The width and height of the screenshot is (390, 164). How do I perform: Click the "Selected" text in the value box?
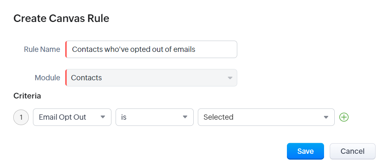[x=218, y=117]
